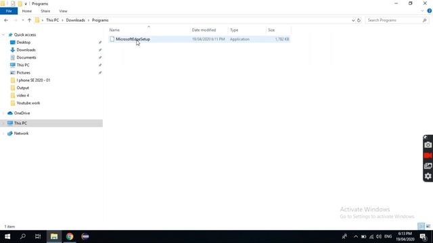Select Network in navigation pane
433x243 pixels.
click(x=21, y=134)
